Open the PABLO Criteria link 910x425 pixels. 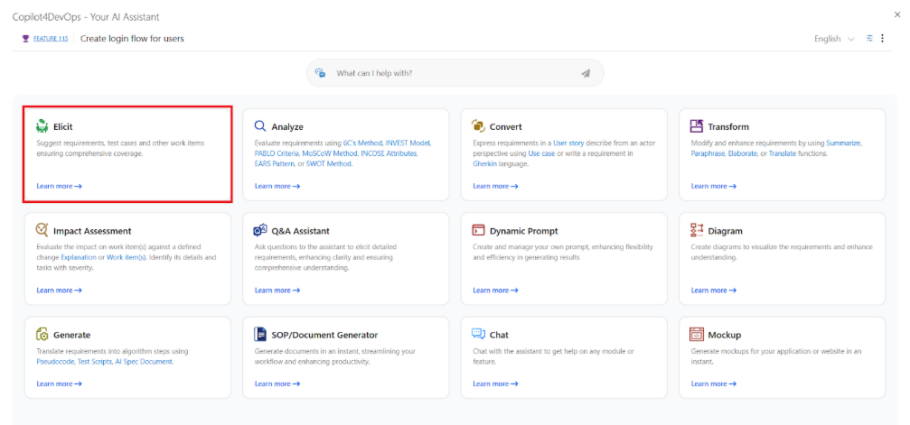pyautogui.click(x=277, y=153)
